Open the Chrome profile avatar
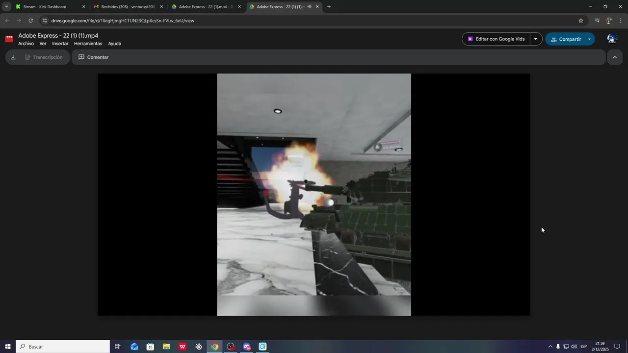Image resolution: width=628 pixels, height=353 pixels. coord(609,21)
